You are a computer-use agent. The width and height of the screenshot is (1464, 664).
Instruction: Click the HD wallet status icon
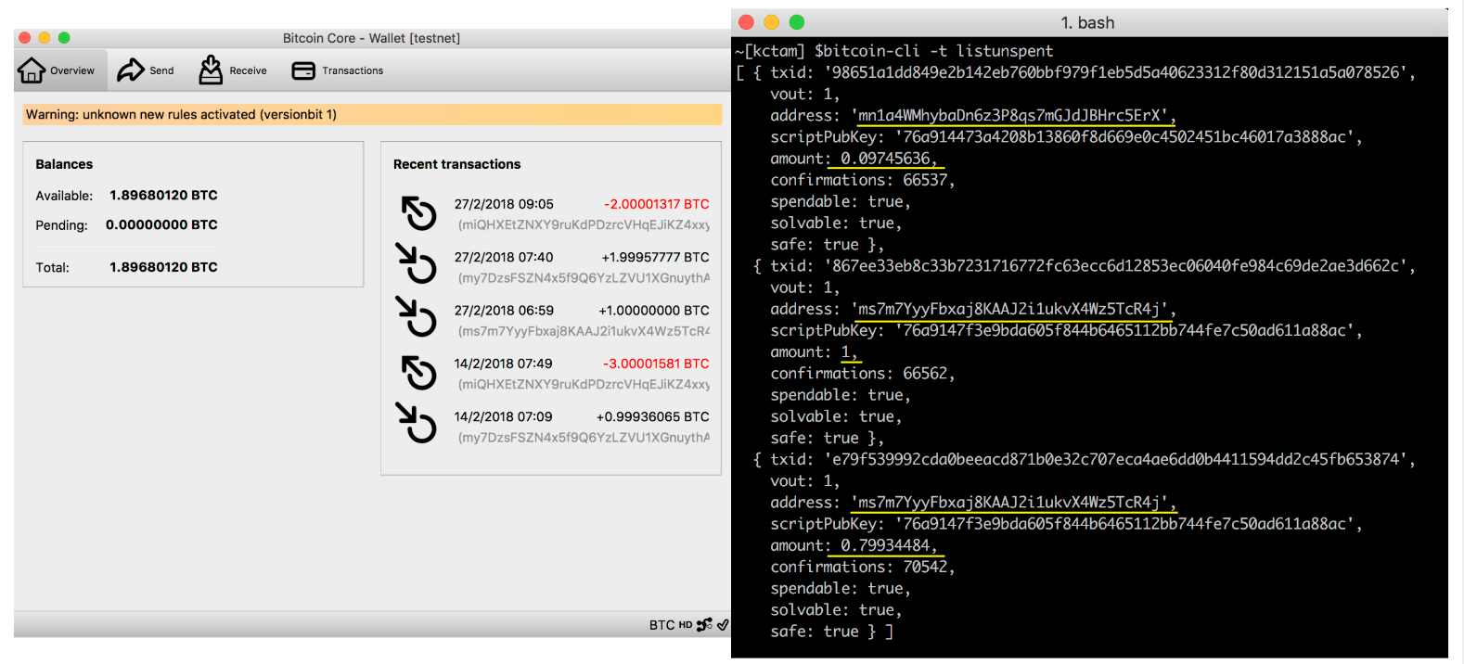[x=686, y=625]
